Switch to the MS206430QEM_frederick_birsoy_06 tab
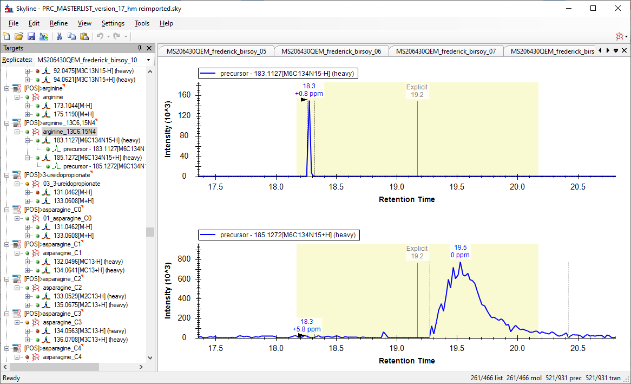Image resolution: width=631 pixels, height=384 pixels. (x=334, y=51)
